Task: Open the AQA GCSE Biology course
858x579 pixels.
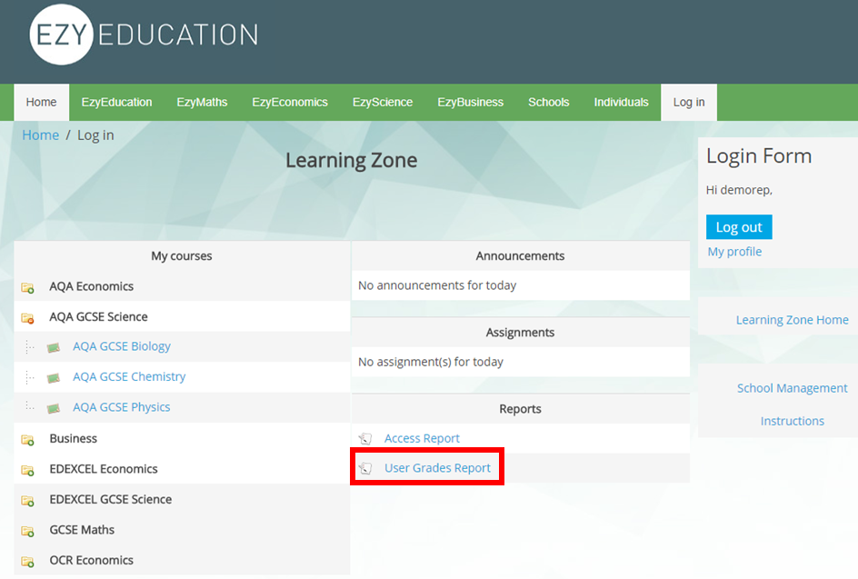Action: point(122,346)
